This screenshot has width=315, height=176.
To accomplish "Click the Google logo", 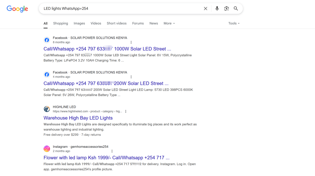I will [x=17, y=9].
